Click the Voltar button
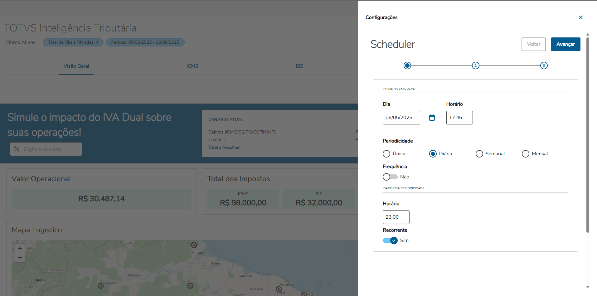This screenshot has height=296, width=597. point(534,44)
